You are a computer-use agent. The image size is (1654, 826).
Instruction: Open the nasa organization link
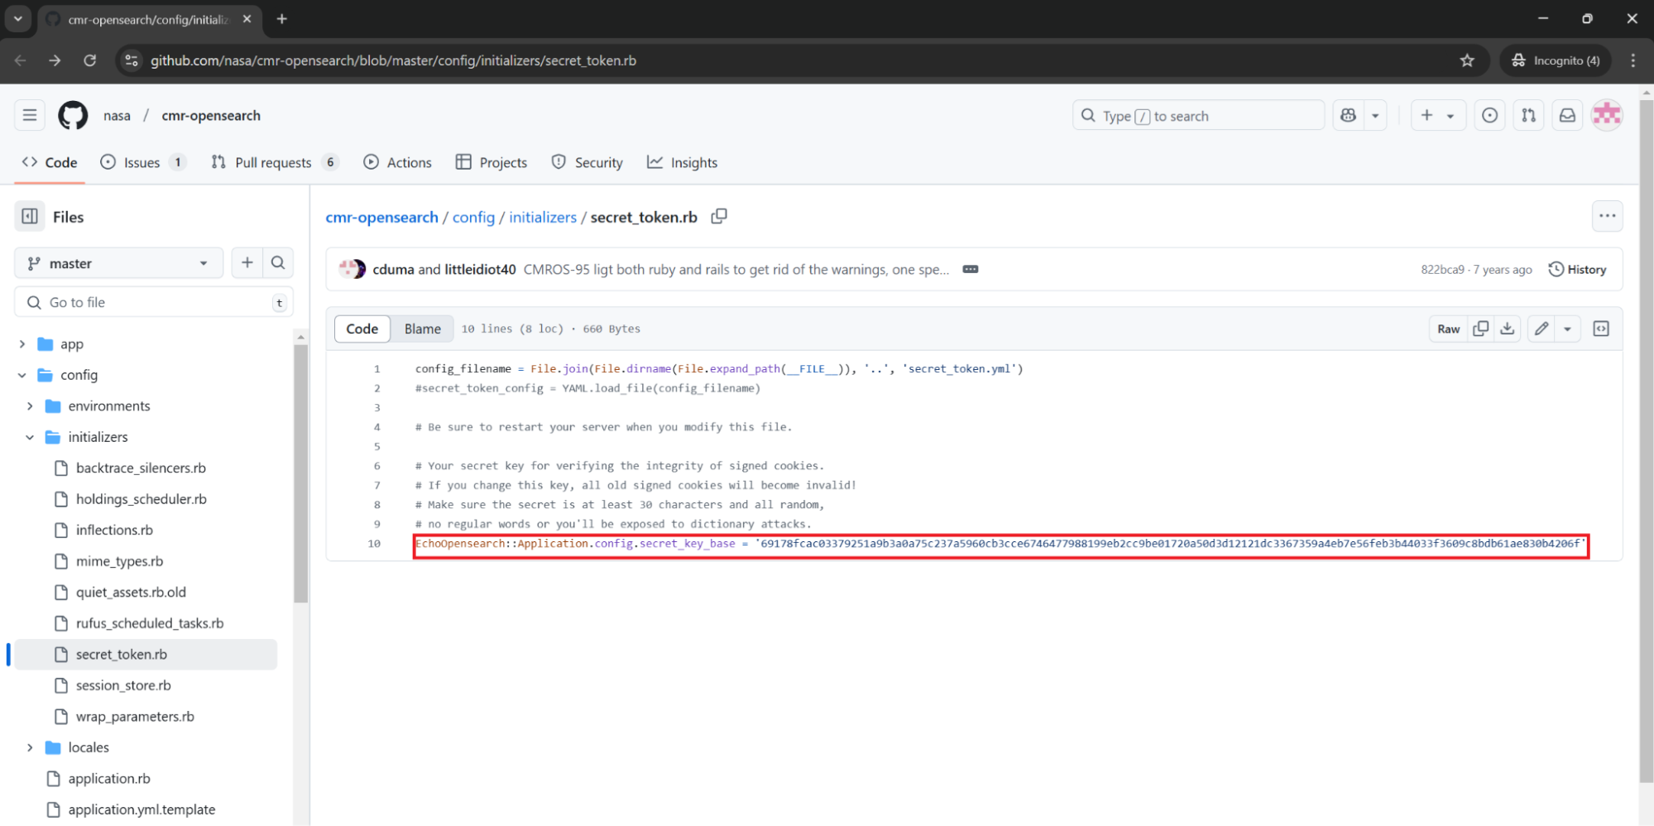click(x=117, y=116)
